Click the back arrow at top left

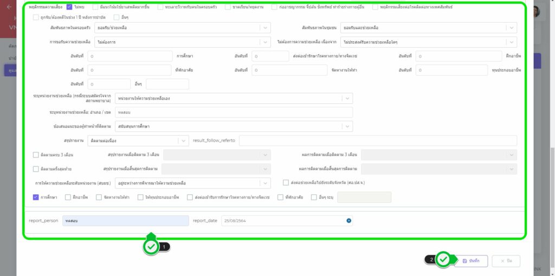(9, 7)
